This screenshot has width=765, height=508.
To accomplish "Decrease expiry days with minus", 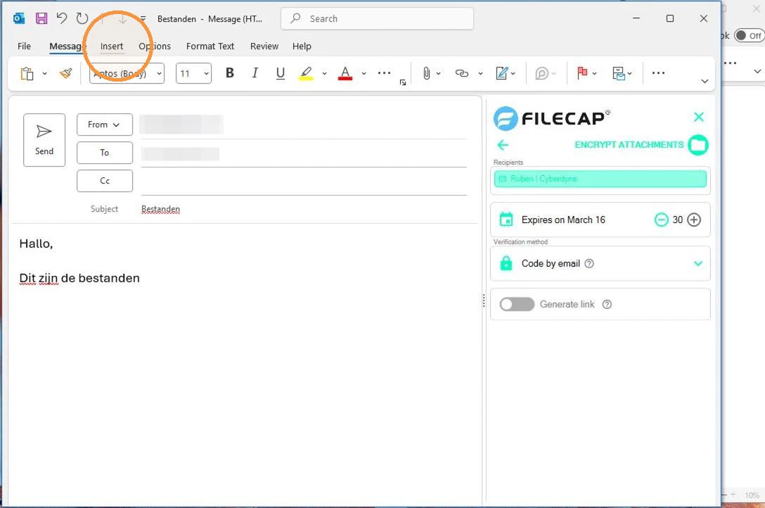I will coord(661,220).
